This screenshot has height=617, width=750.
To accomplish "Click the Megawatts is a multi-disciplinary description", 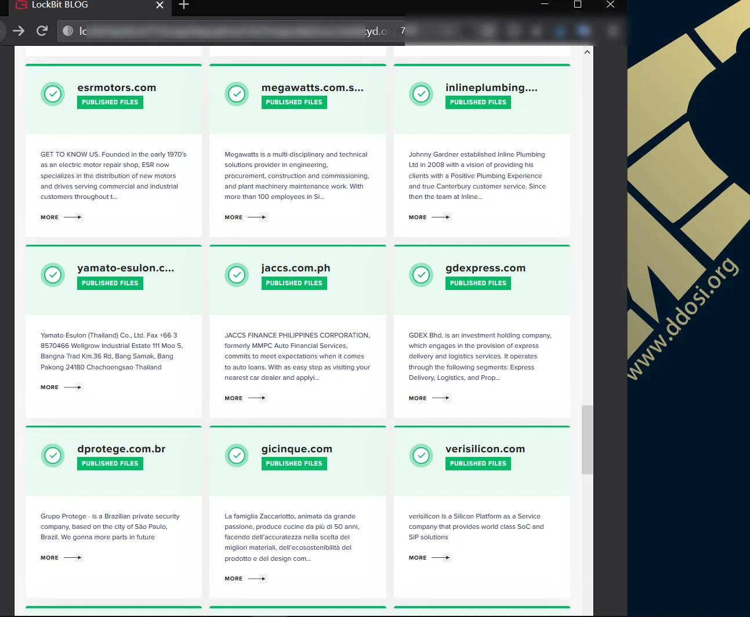I will tap(297, 176).
